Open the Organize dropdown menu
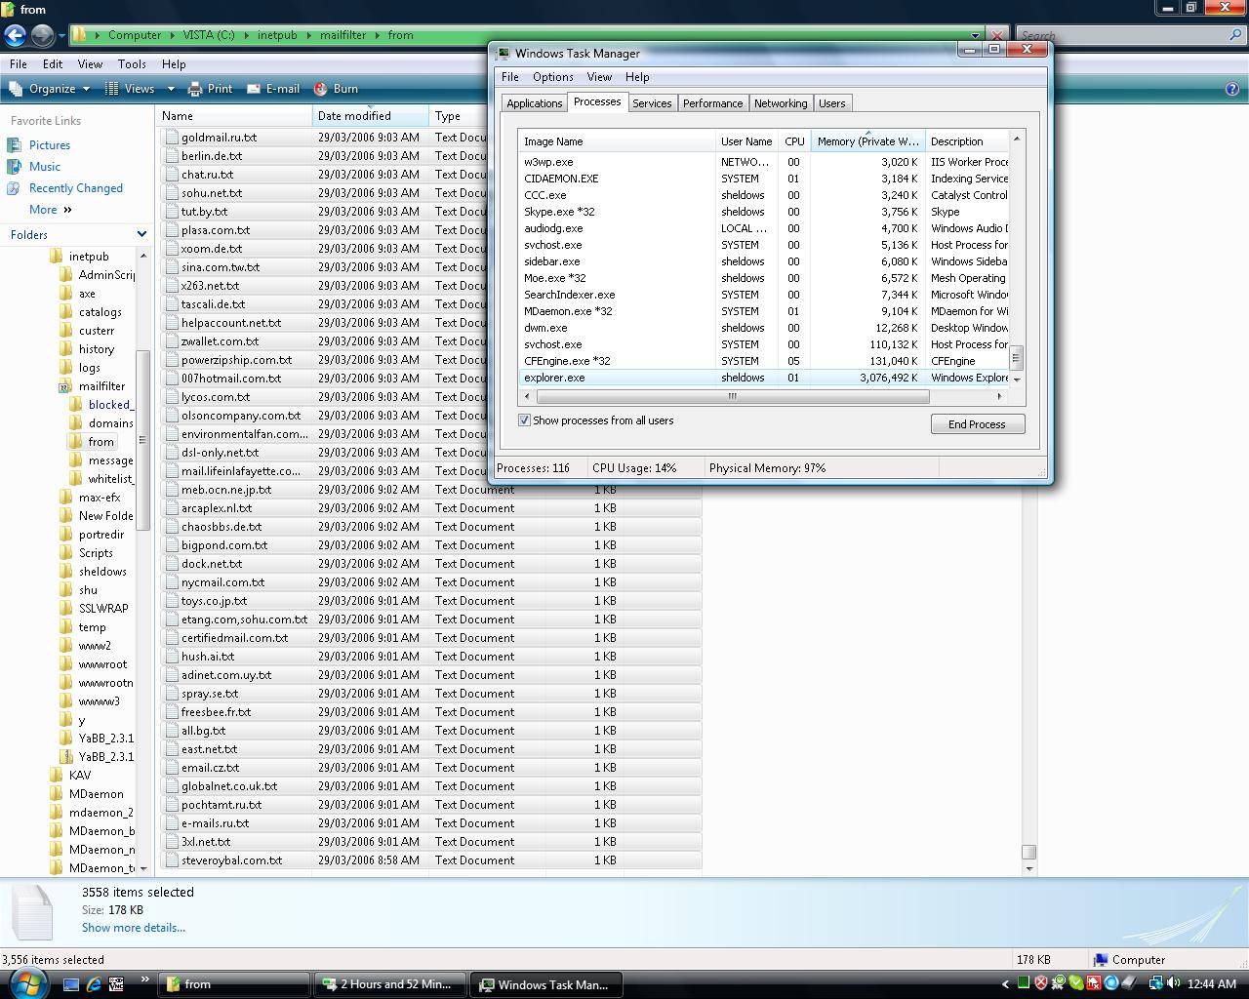Image resolution: width=1249 pixels, height=999 pixels. coord(50,89)
